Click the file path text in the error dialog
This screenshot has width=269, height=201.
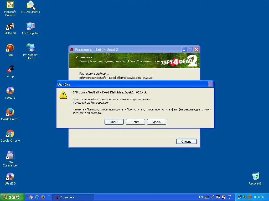(110, 92)
